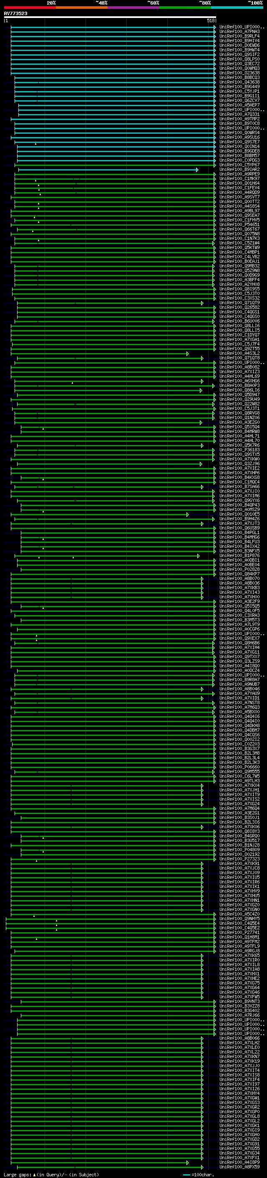Select the UniRef100_B8BCQ3 label

[x=239, y=78]
